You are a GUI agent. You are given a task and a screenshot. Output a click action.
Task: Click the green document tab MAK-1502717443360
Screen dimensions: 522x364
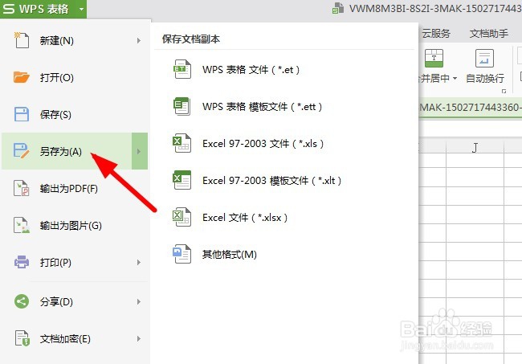pos(470,108)
